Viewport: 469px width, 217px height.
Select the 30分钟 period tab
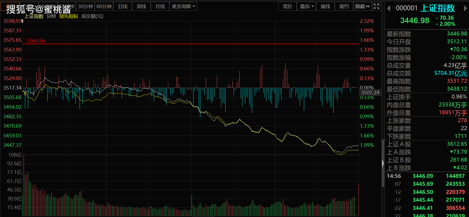click(x=85, y=6)
